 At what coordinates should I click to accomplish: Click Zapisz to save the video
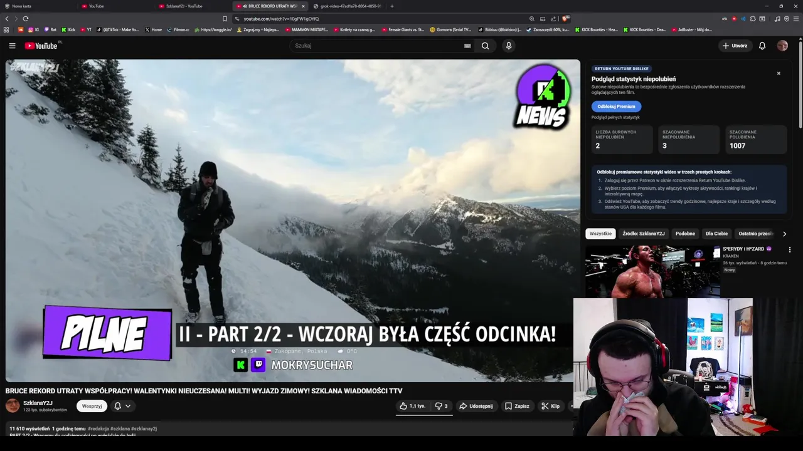click(x=517, y=406)
